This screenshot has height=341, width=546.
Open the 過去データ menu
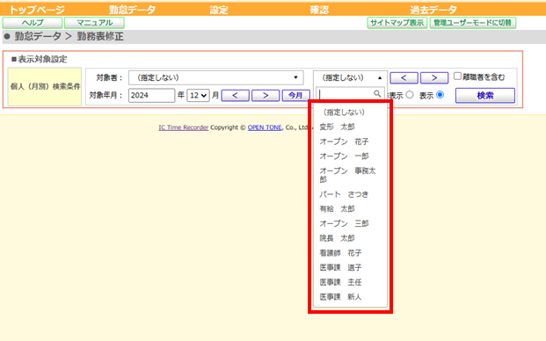(433, 10)
